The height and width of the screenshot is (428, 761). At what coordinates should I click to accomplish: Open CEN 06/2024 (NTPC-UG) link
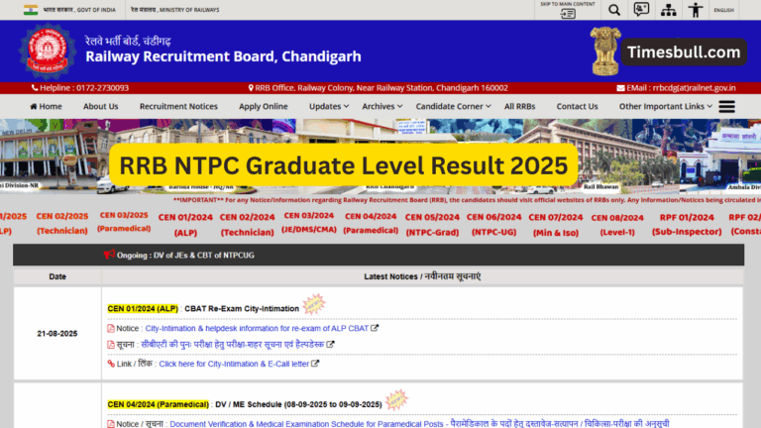(493, 225)
